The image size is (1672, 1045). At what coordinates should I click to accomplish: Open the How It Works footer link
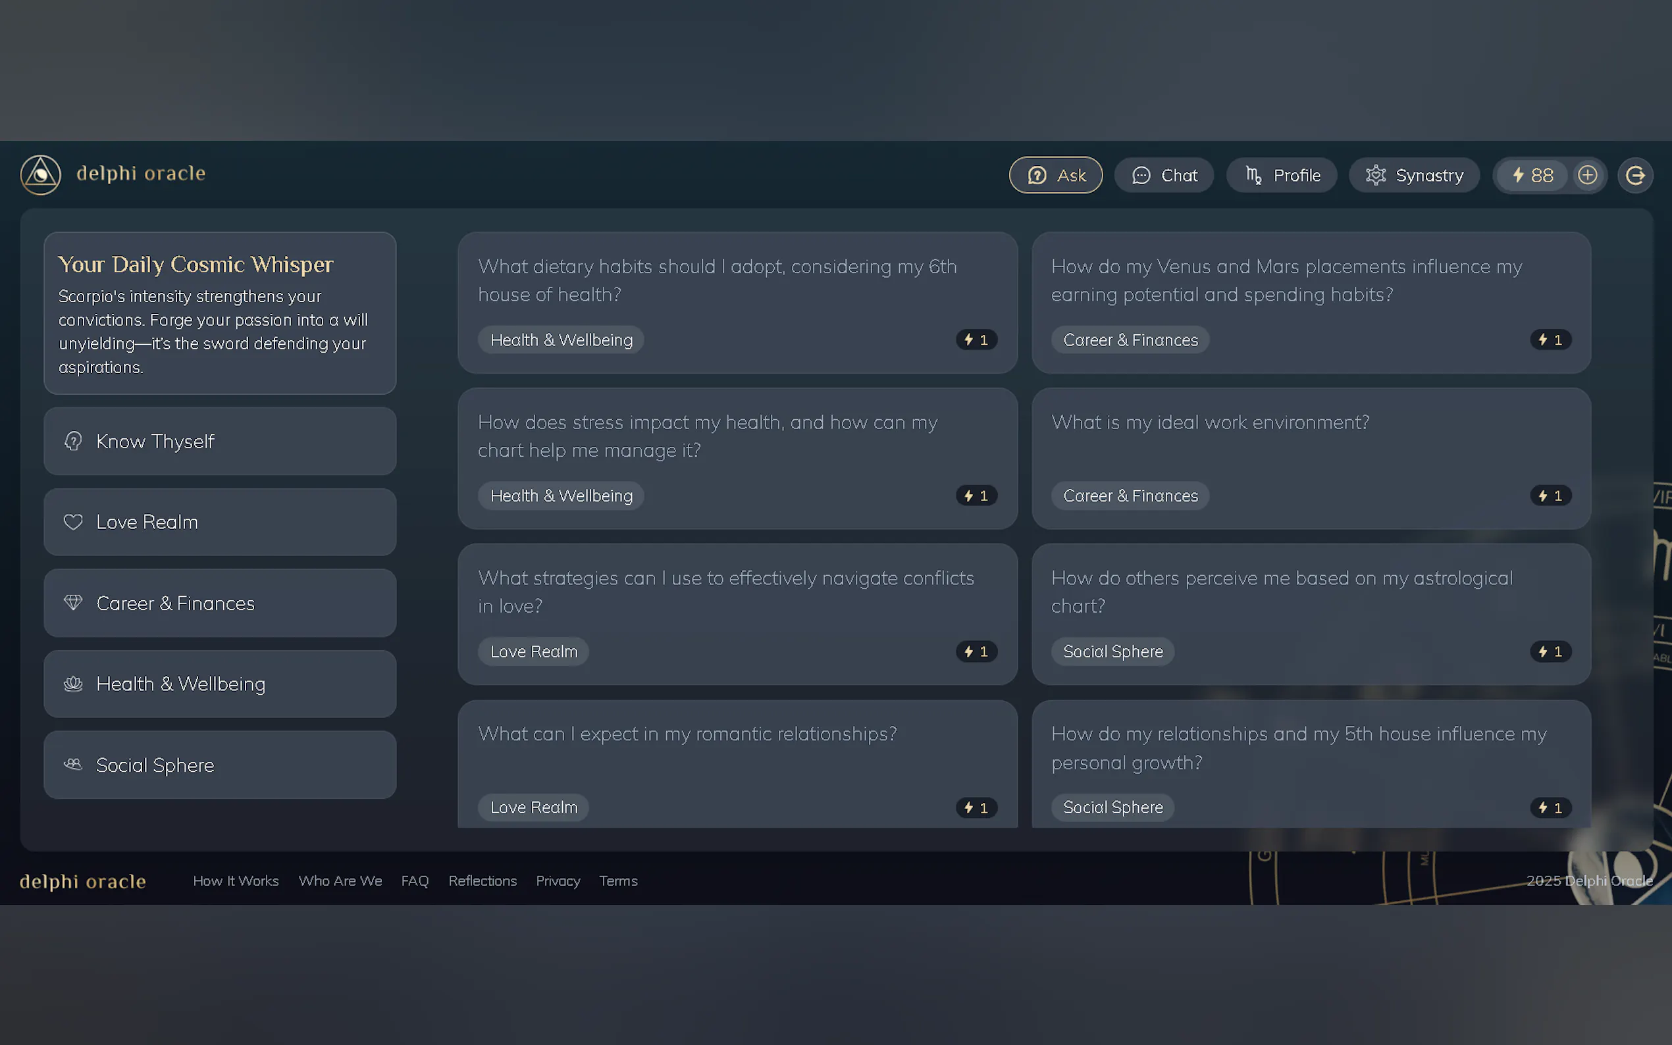(x=236, y=881)
